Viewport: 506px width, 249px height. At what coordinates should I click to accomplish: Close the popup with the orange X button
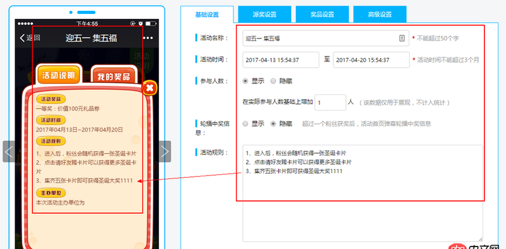coord(150,87)
